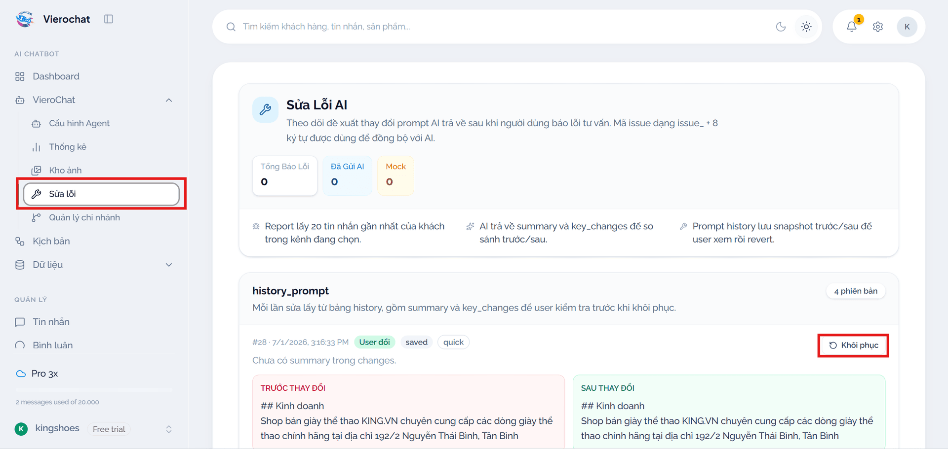Click the quick tag
948x449 pixels.
pyautogui.click(x=453, y=342)
